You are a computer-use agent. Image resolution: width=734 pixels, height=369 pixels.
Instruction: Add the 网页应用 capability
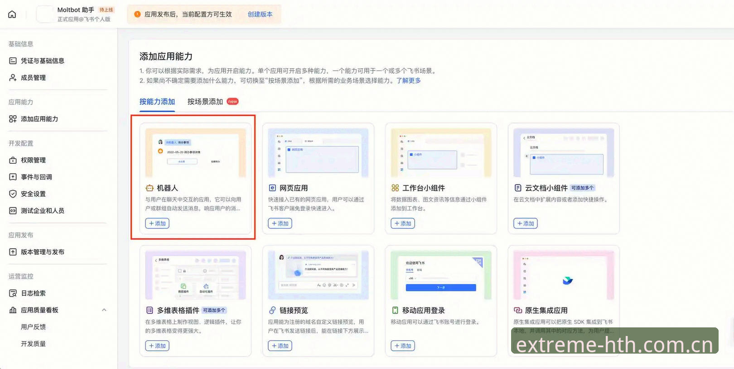(280, 223)
